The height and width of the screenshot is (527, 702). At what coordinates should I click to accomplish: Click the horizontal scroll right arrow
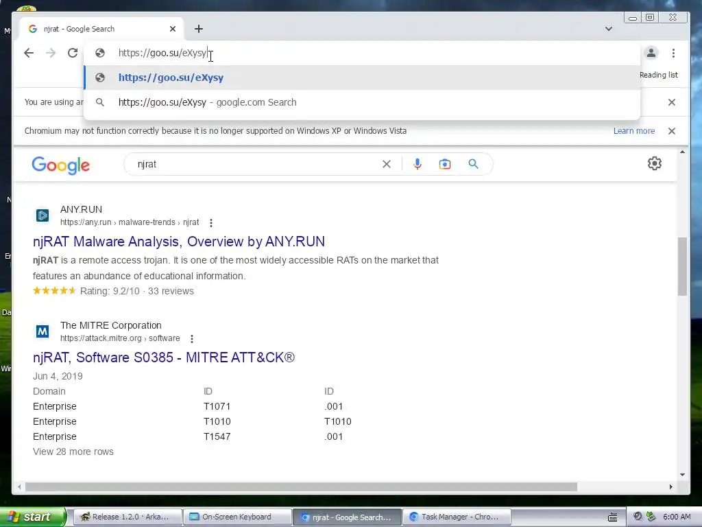[670, 487]
